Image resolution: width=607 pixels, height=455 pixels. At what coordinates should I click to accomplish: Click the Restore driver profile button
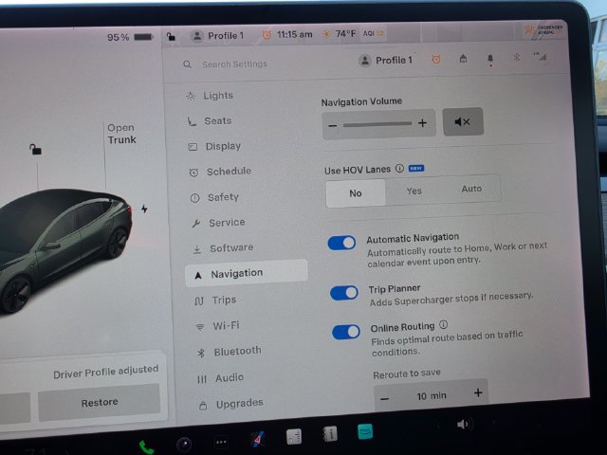point(99,403)
